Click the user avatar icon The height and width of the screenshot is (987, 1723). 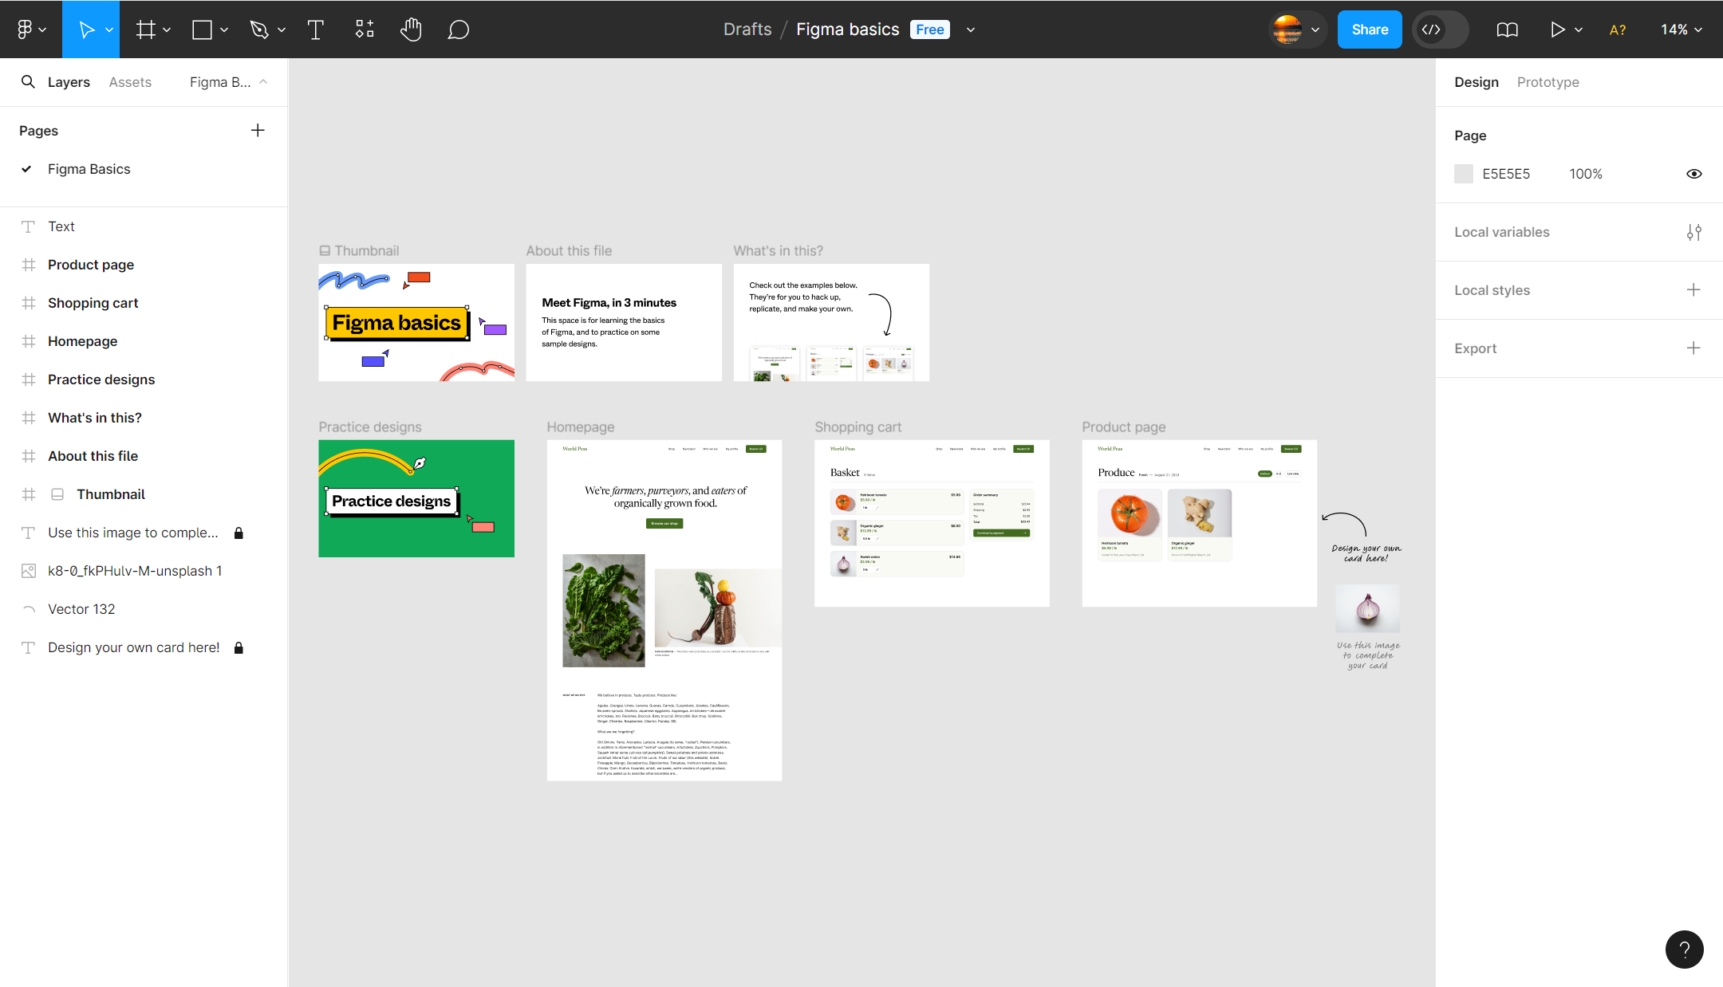click(1287, 29)
